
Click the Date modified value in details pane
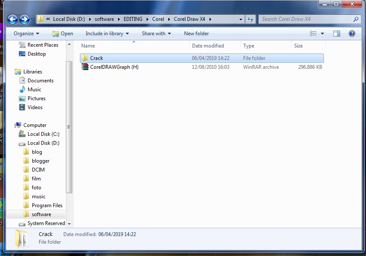[x=117, y=234]
